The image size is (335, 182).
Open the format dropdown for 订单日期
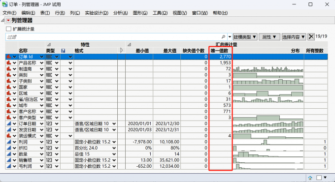114,124
